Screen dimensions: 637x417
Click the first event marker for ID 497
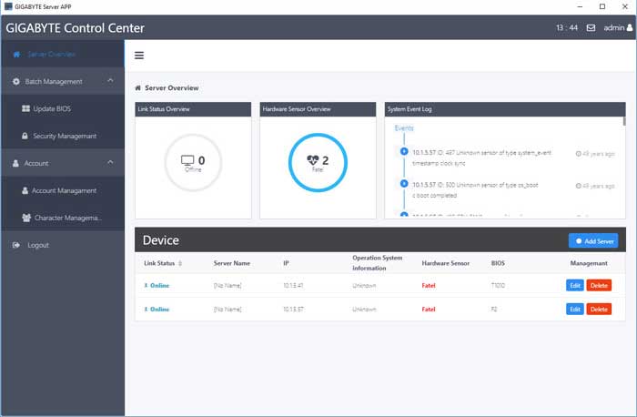coord(404,151)
